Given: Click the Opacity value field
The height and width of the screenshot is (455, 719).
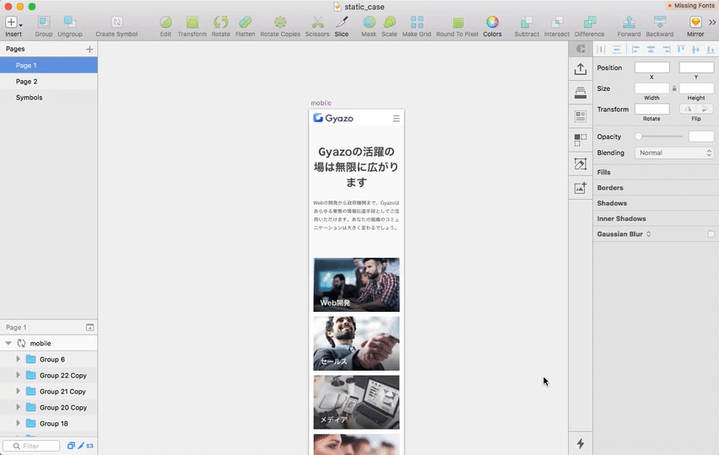Looking at the screenshot, I should point(701,136).
